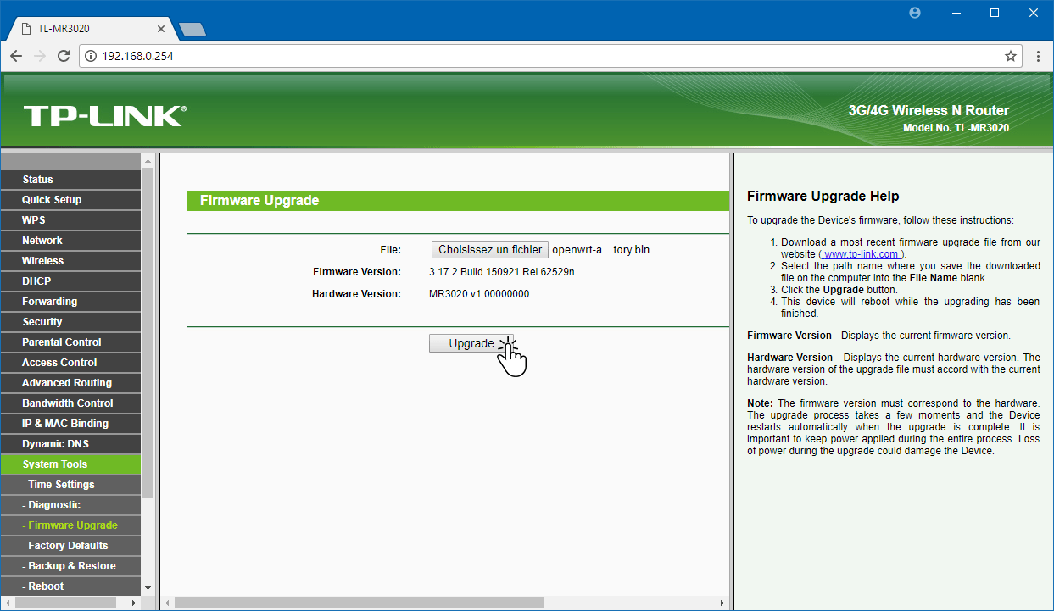Open the Chrome profile avatar icon
This screenshot has width=1054, height=611.
[915, 13]
